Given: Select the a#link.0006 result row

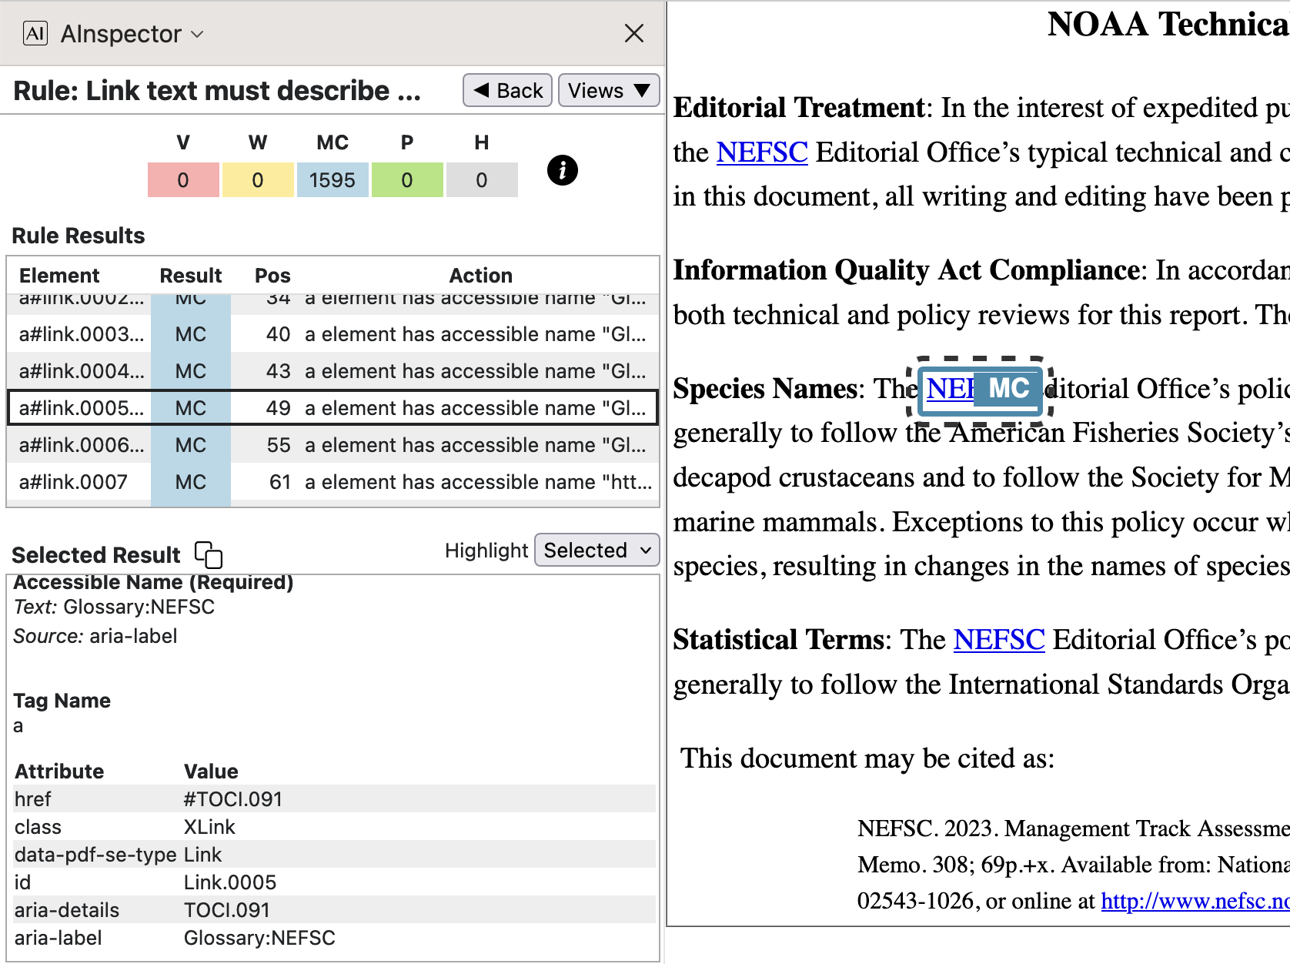Looking at the screenshot, I should pyautogui.click(x=333, y=445).
